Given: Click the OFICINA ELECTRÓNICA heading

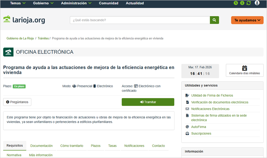Looking at the screenshot, I should coord(45,52).
